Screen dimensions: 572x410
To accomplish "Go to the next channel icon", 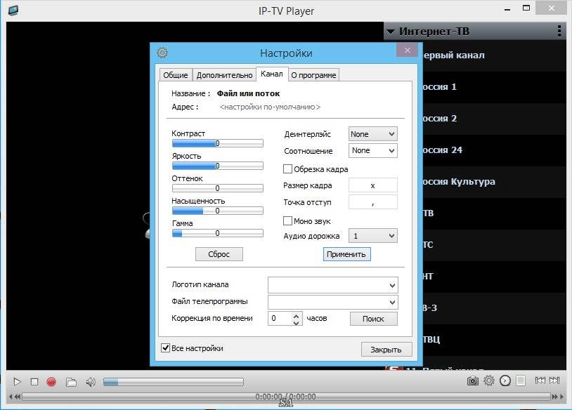I will pos(554,380).
